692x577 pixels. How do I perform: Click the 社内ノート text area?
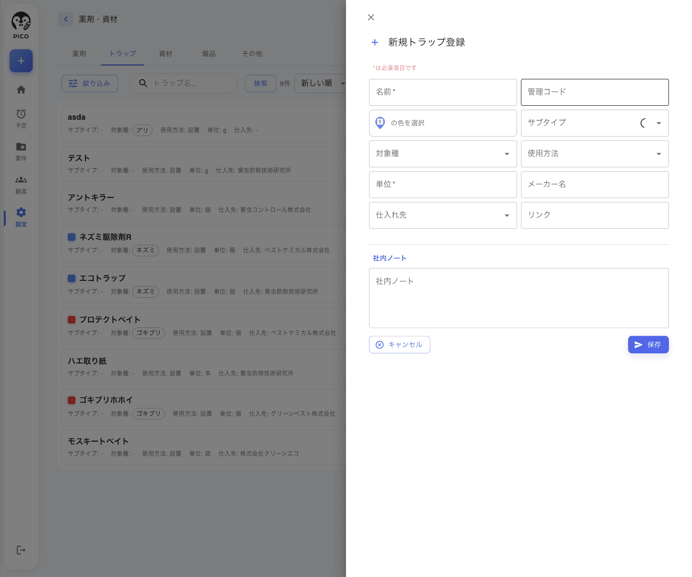[x=519, y=298]
